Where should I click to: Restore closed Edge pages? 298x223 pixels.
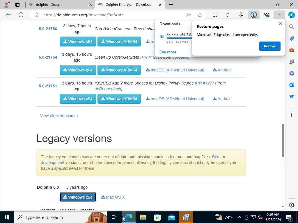(270, 46)
